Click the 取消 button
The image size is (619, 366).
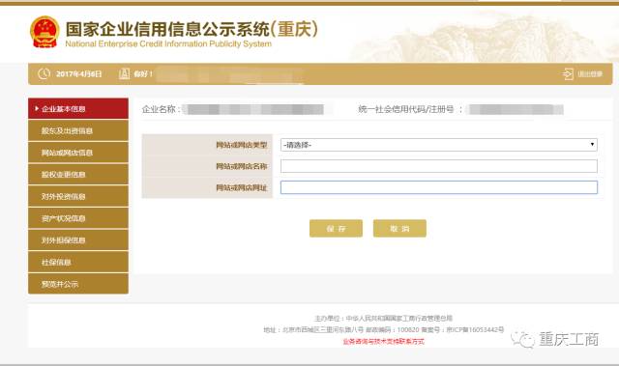399,229
